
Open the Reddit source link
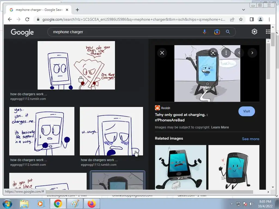point(163,108)
